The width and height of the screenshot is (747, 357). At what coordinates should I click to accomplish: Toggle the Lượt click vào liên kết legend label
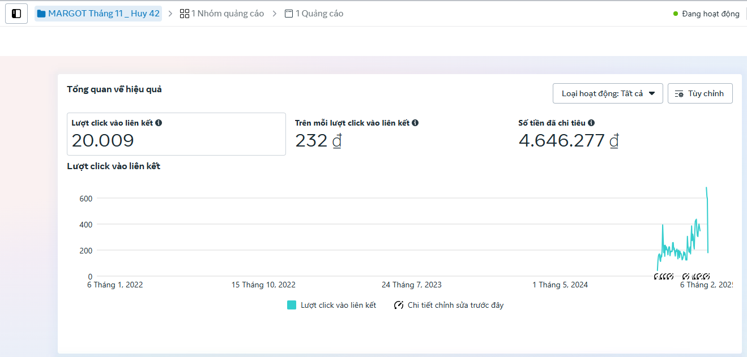[x=338, y=305]
